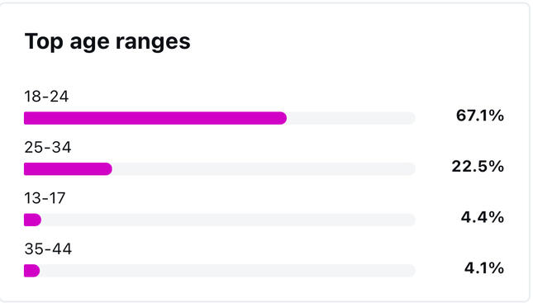Click the word 'ranges' in the heading
The width and height of the screenshot is (533, 303).
[153, 43]
